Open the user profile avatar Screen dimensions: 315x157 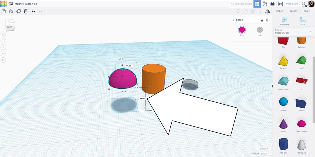coord(311,4)
